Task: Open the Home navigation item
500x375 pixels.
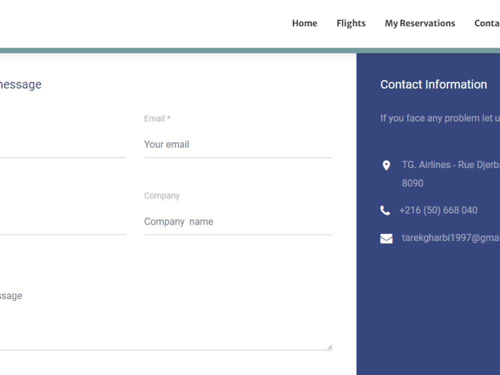Action: coord(304,23)
